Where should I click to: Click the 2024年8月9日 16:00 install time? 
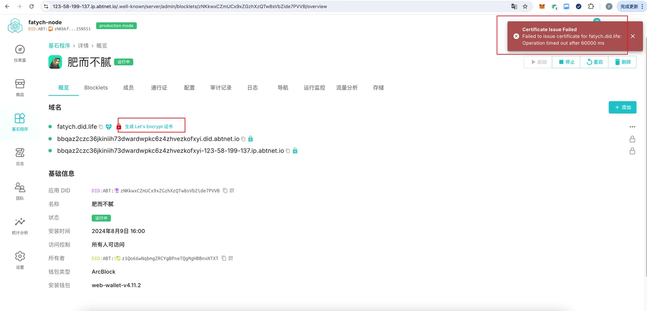click(118, 231)
